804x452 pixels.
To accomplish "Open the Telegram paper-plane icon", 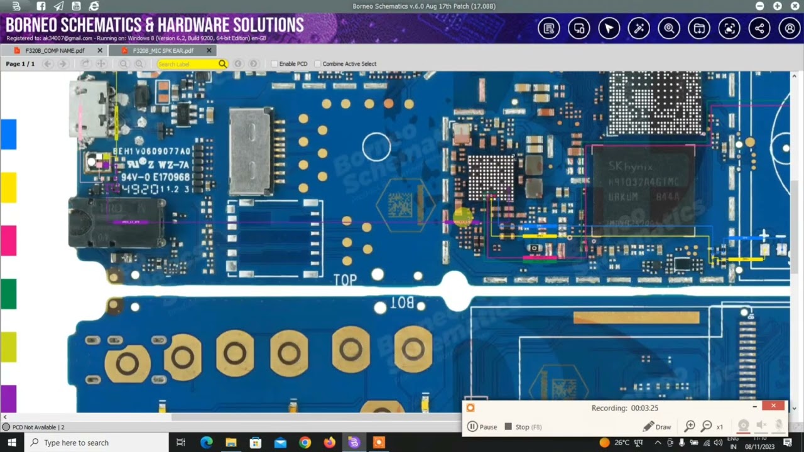I will pos(58,6).
